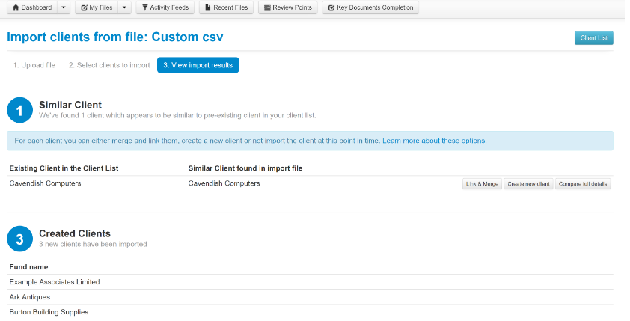
Task: Click the Similar Client number 1 badge
Action: coord(19,109)
